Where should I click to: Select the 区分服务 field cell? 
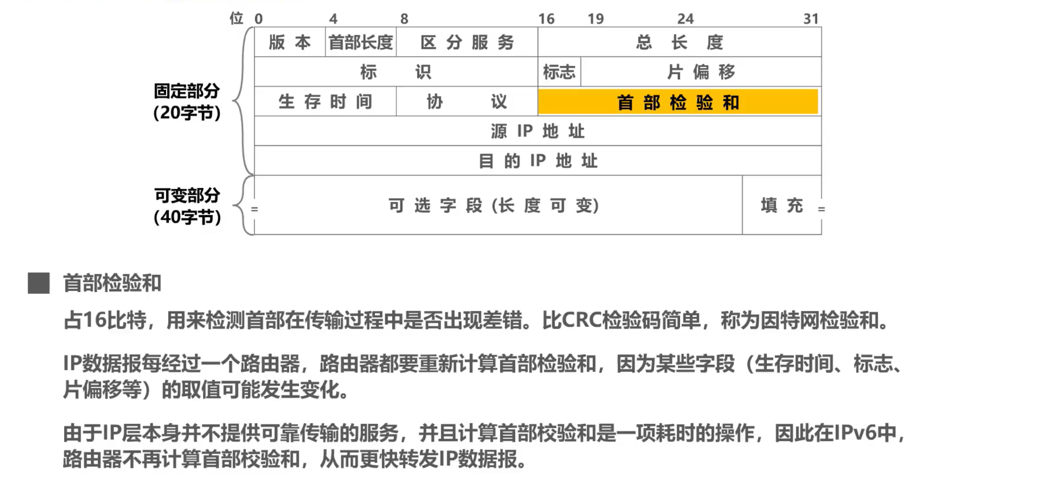pyautogui.click(x=467, y=42)
